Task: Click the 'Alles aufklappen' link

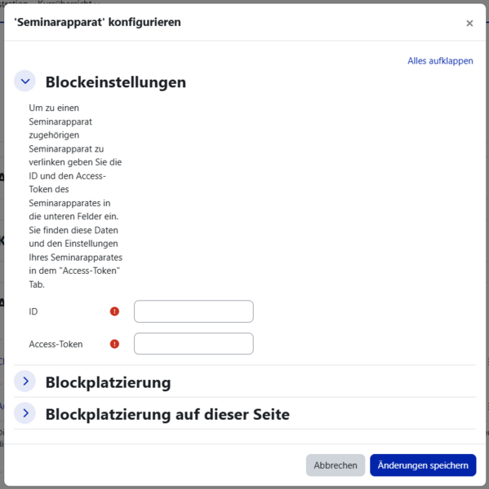Action: [440, 61]
